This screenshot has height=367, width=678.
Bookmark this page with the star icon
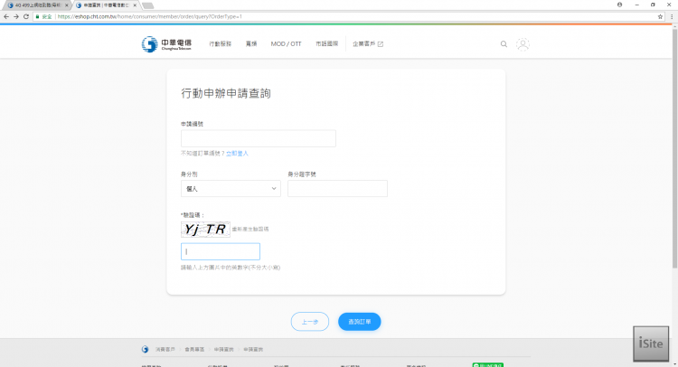click(x=660, y=16)
